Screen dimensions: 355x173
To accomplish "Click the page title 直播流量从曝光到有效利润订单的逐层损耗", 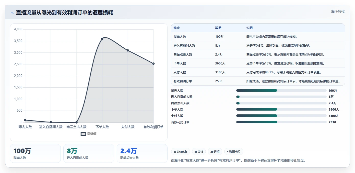I will [64, 13].
